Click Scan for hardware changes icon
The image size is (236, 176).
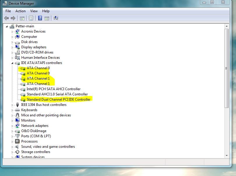[56, 18]
